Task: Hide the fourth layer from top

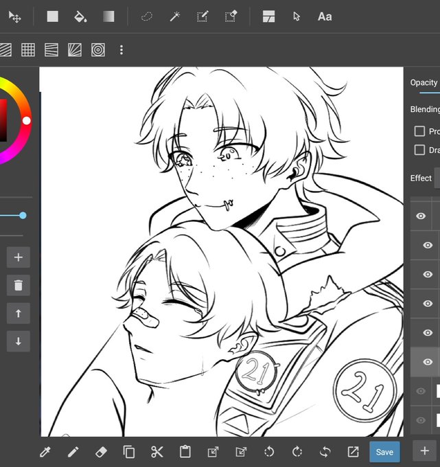Action: coord(428,304)
